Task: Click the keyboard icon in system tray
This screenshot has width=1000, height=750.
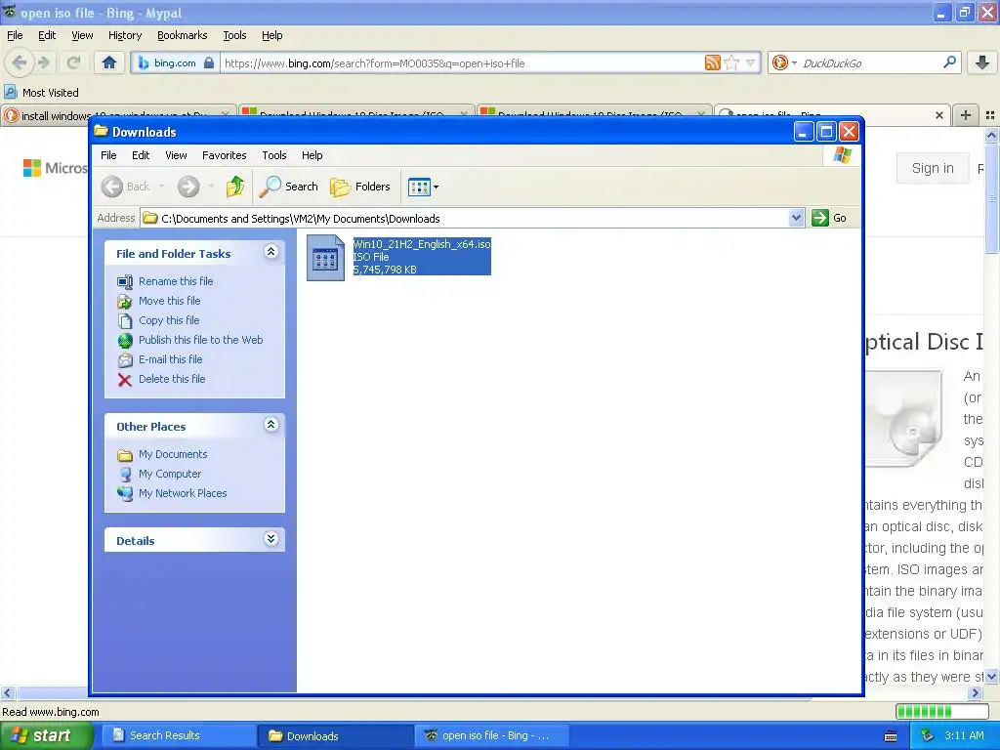Action: coord(891,736)
